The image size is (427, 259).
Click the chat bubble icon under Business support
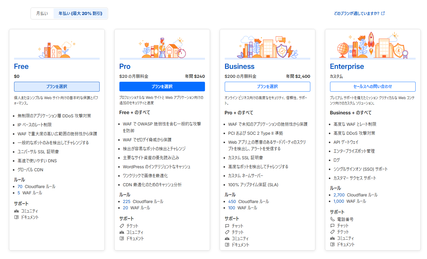coord(227,226)
